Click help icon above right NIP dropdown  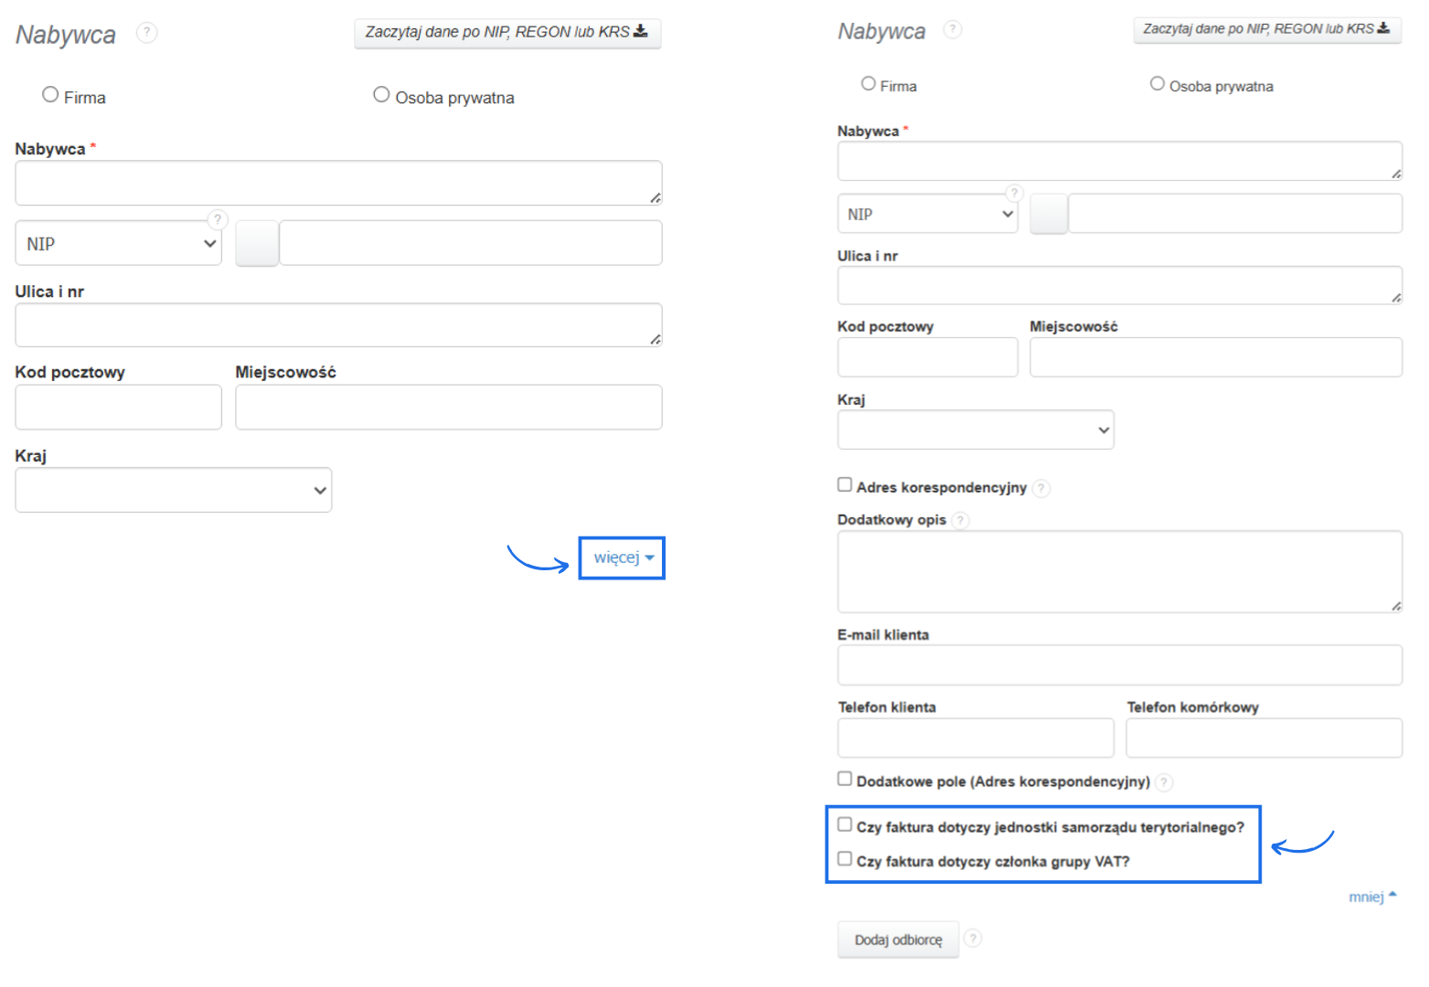coord(1014,193)
